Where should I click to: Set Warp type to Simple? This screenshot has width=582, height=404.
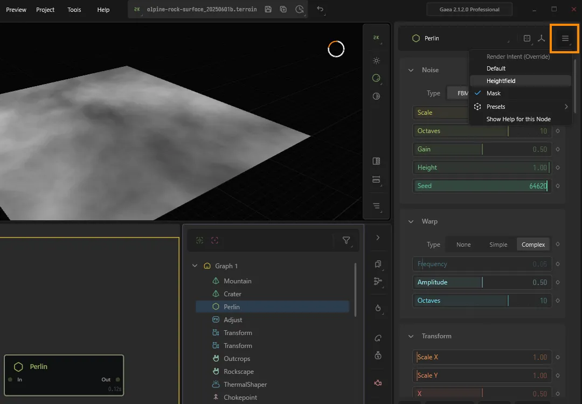pos(498,245)
